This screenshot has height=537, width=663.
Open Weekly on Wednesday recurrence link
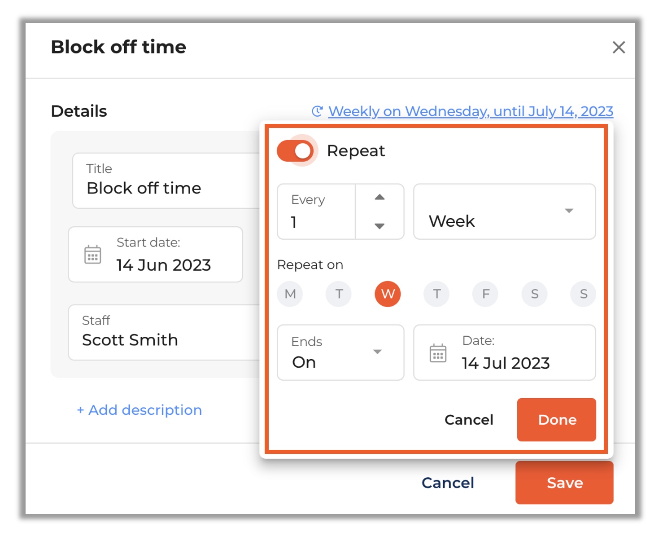tap(471, 111)
